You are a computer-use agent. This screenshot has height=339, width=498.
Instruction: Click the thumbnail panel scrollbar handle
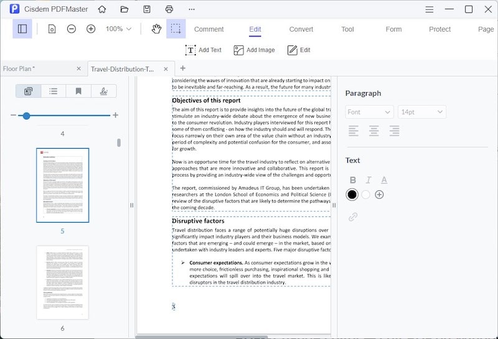click(119, 143)
